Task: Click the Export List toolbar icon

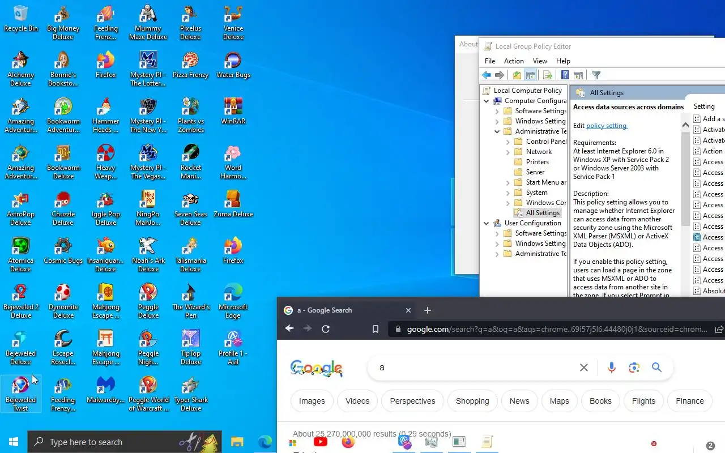Action: point(548,75)
